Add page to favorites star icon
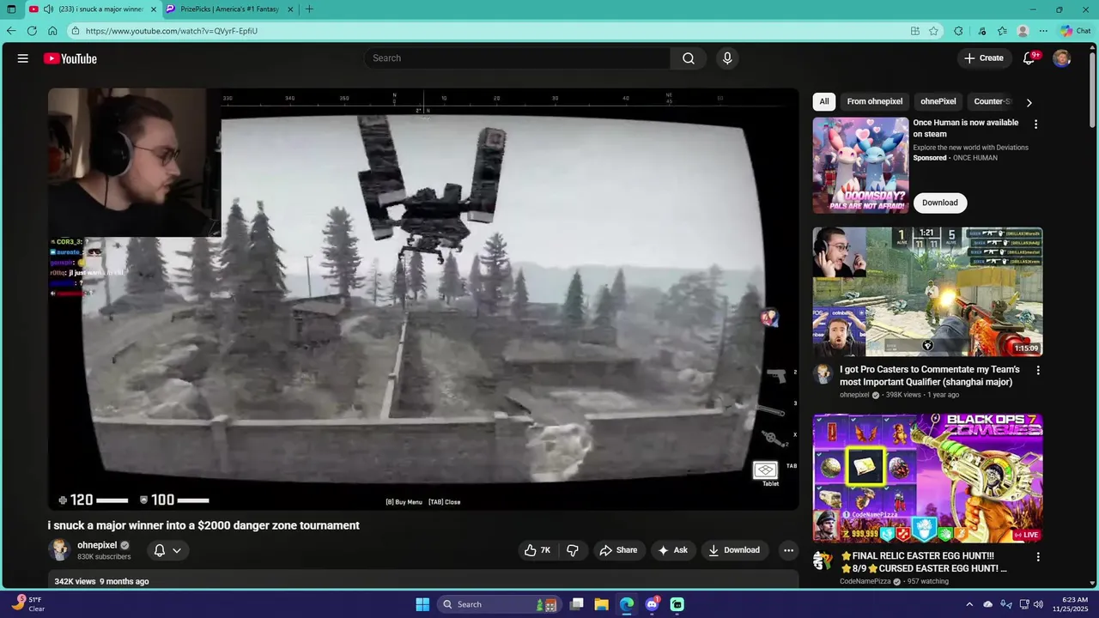Screen dimensions: 1099x618 click(933, 31)
